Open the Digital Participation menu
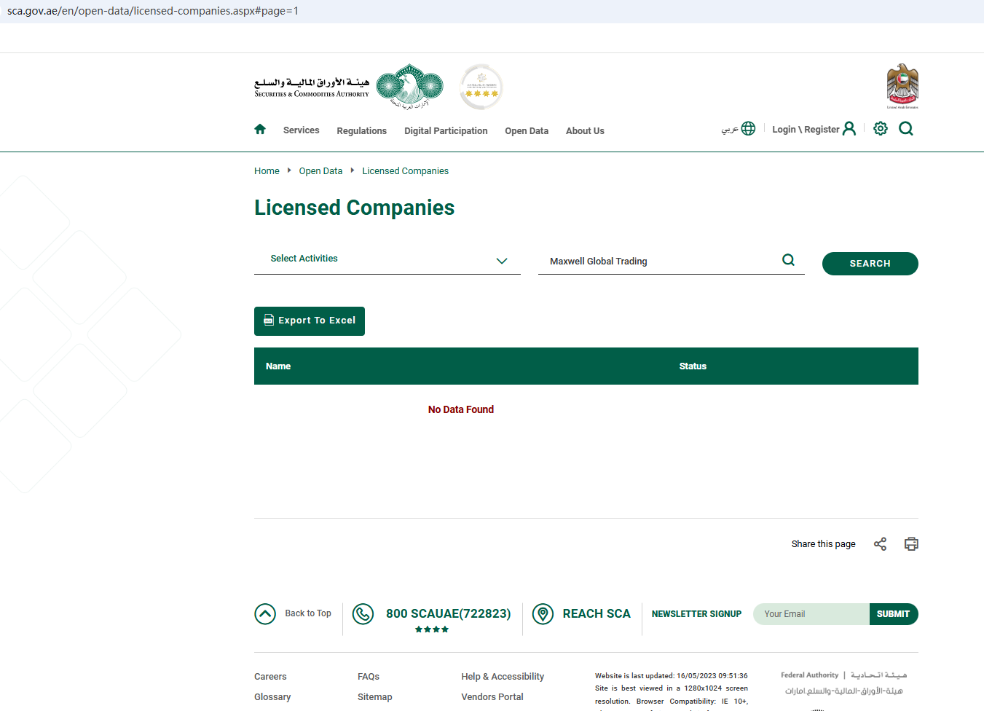 [x=446, y=131]
